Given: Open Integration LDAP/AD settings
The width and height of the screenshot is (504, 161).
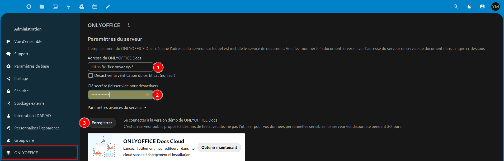Looking at the screenshot, I should pyautogui.click(x=32, y=116).
